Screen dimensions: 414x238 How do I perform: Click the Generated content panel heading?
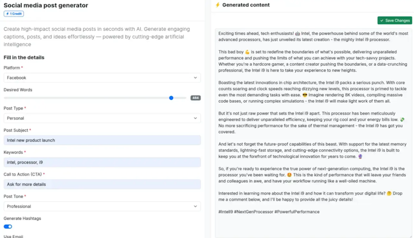pyautogui.click(x=246, y=5)
